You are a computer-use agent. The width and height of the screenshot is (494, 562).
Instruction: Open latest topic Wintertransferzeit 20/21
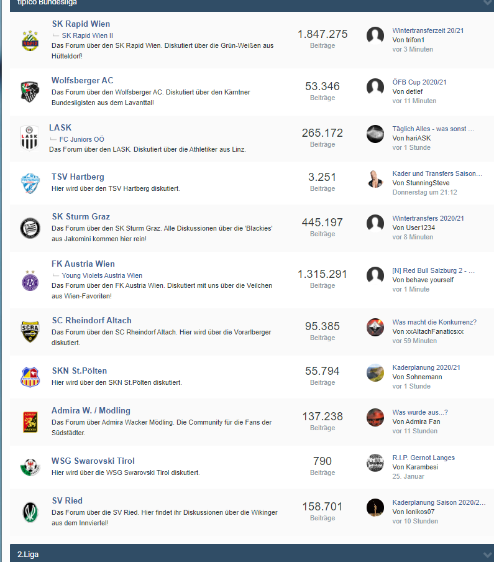(x=428, y=30)
